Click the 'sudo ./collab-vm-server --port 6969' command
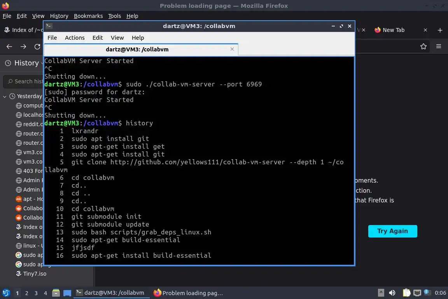Screen dimensions: 448x299 click(x=194, y=84)
